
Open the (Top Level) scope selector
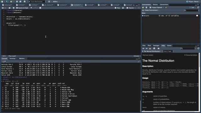point(12,56)
